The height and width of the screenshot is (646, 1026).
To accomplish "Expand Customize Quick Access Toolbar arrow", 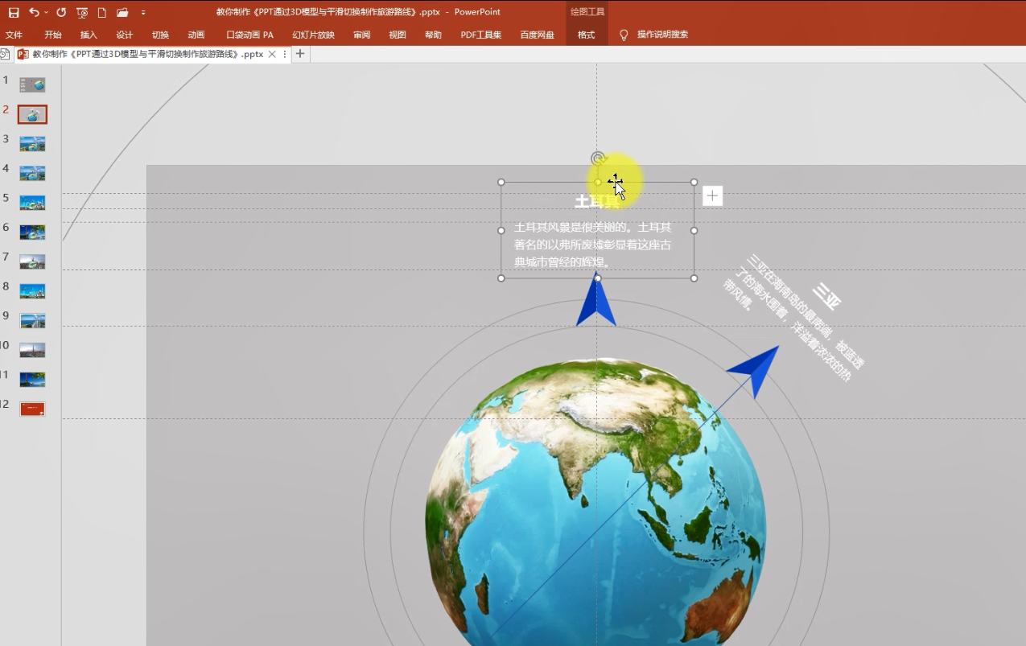I will tap(143, 12).
